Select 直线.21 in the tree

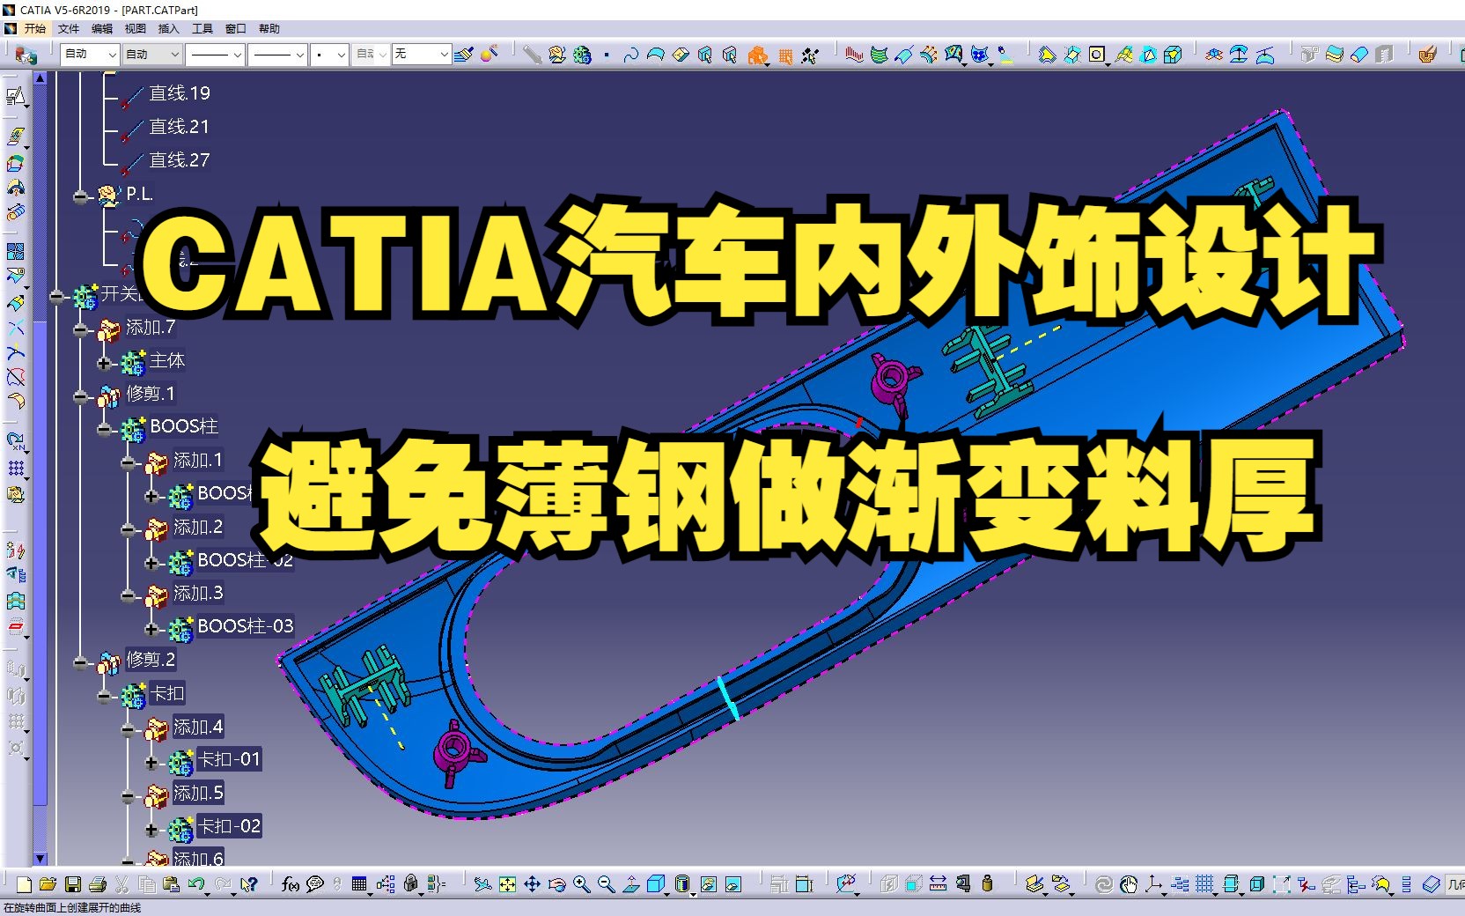click(179, 126)
